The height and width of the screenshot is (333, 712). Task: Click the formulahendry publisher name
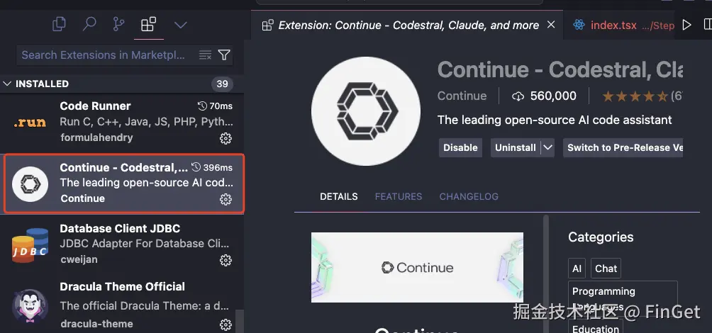pyautogui.click(x=96, y=137)
